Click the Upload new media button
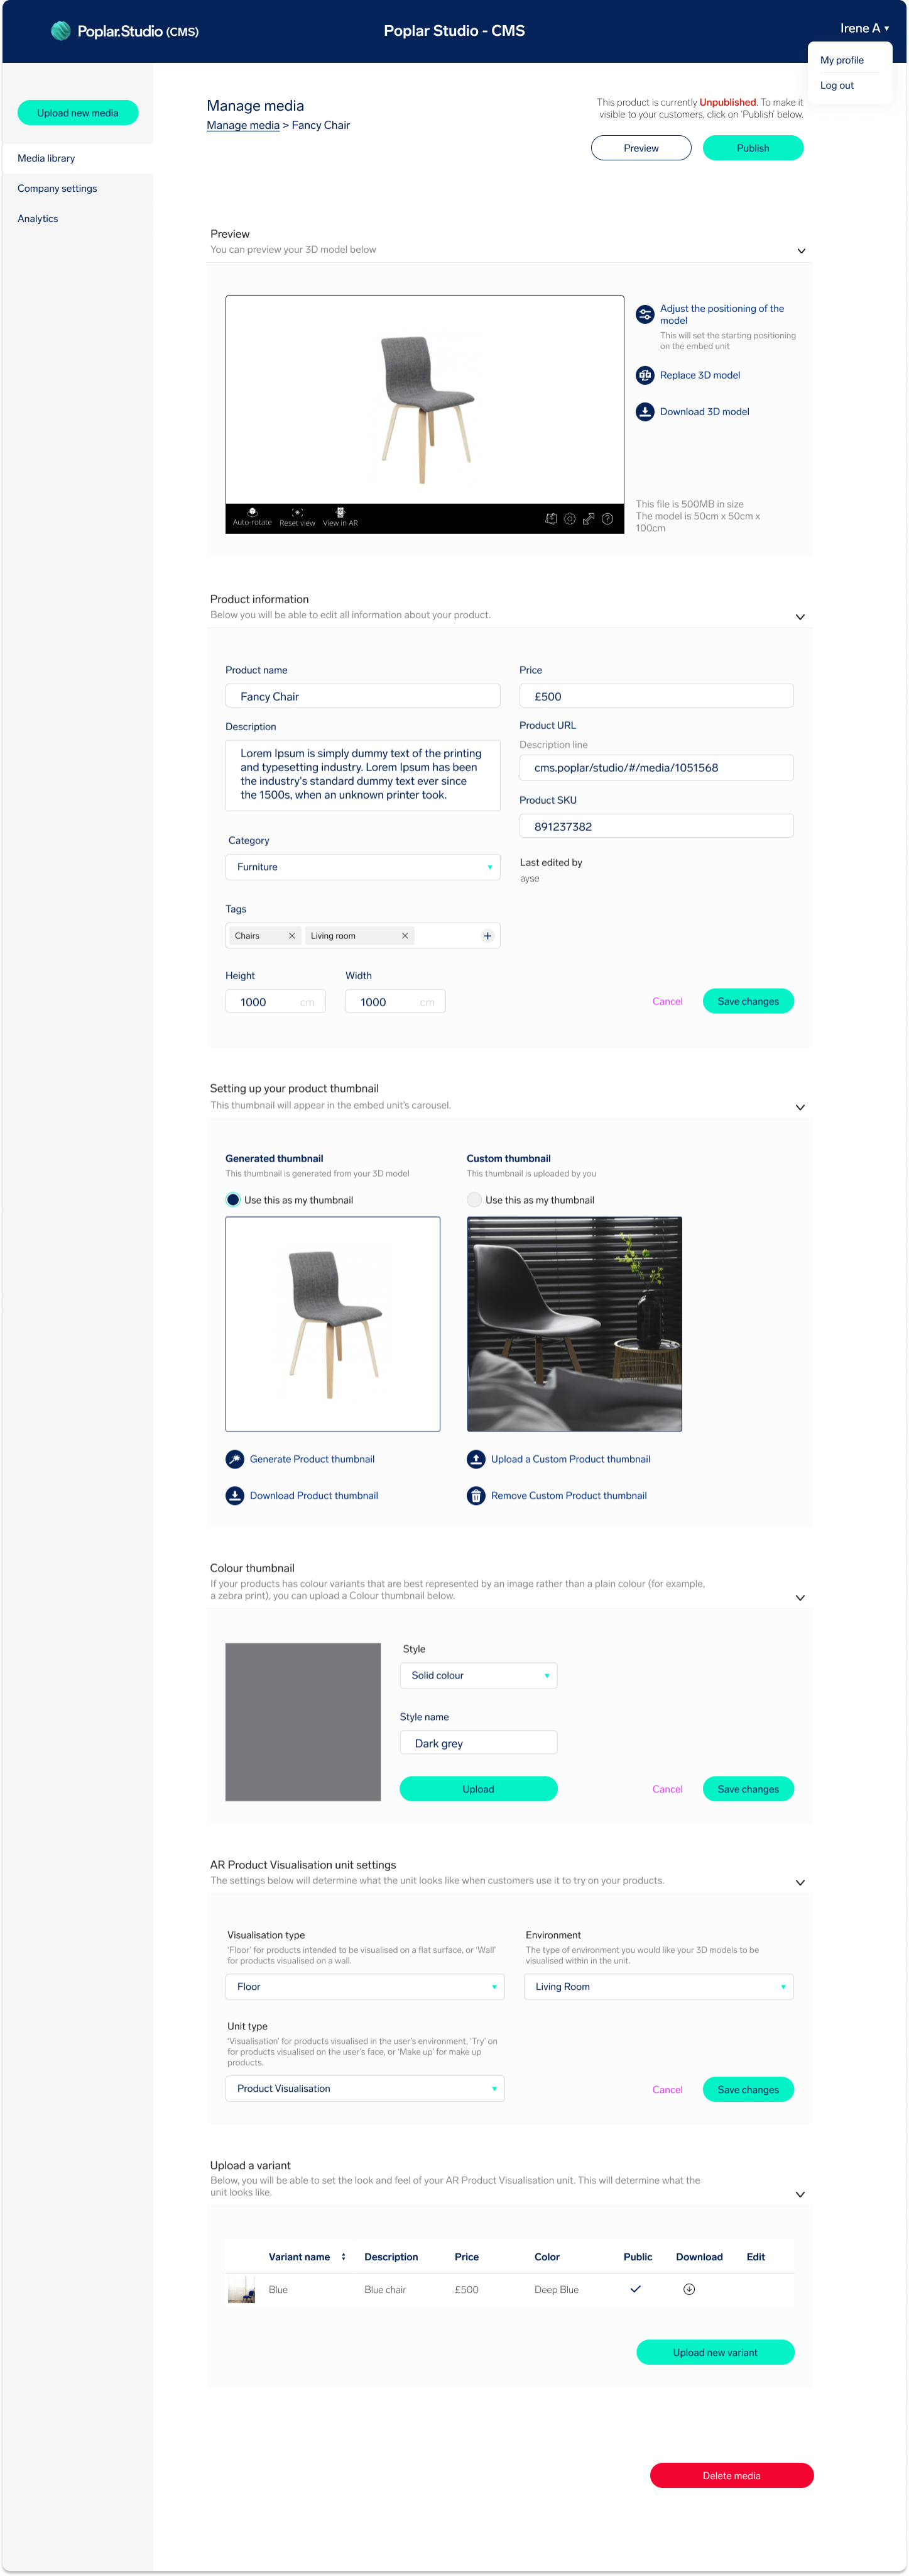Screen dimensions: 909x2576 (x=78, y=113)
